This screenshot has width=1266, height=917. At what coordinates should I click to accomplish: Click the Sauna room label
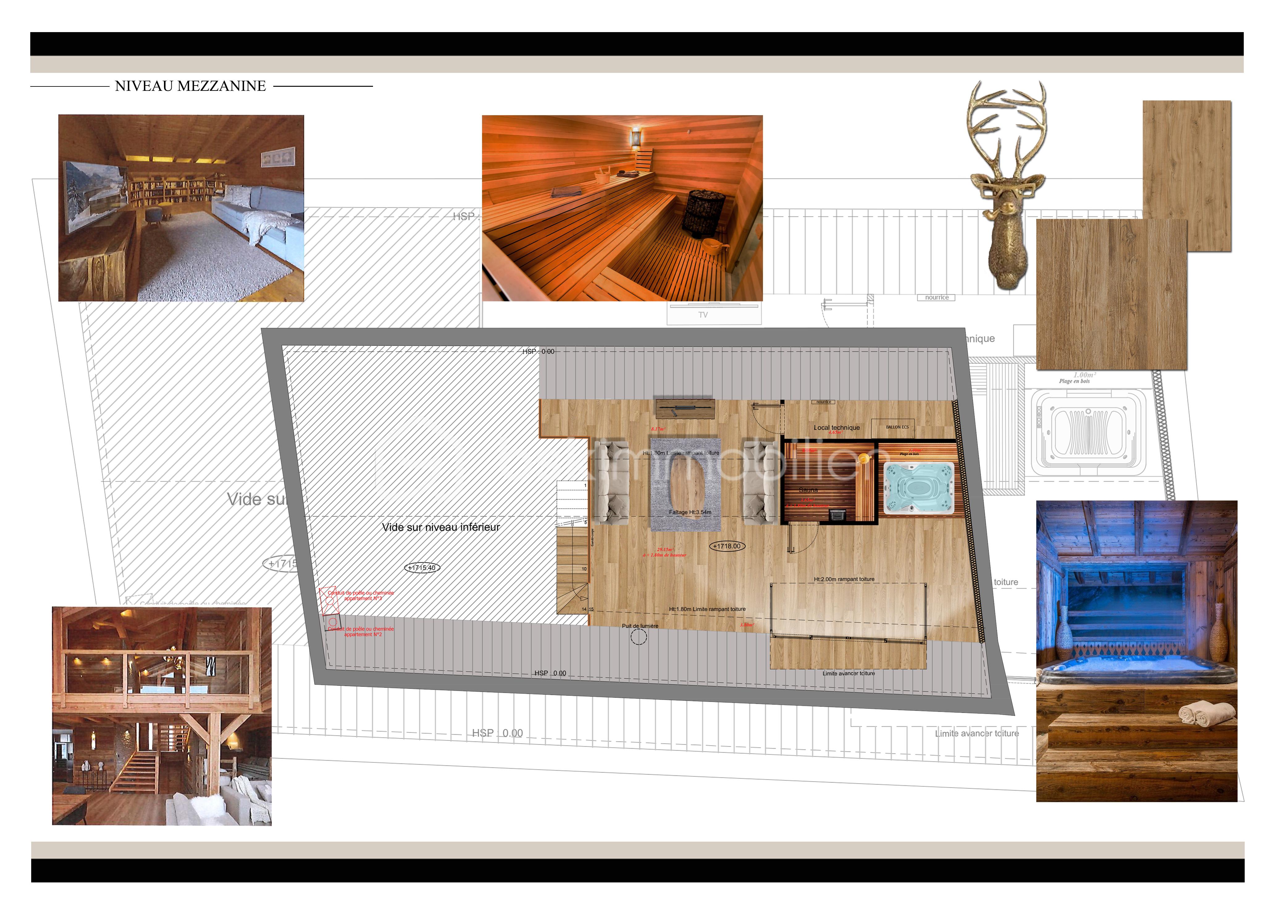[x=808, y=490]
